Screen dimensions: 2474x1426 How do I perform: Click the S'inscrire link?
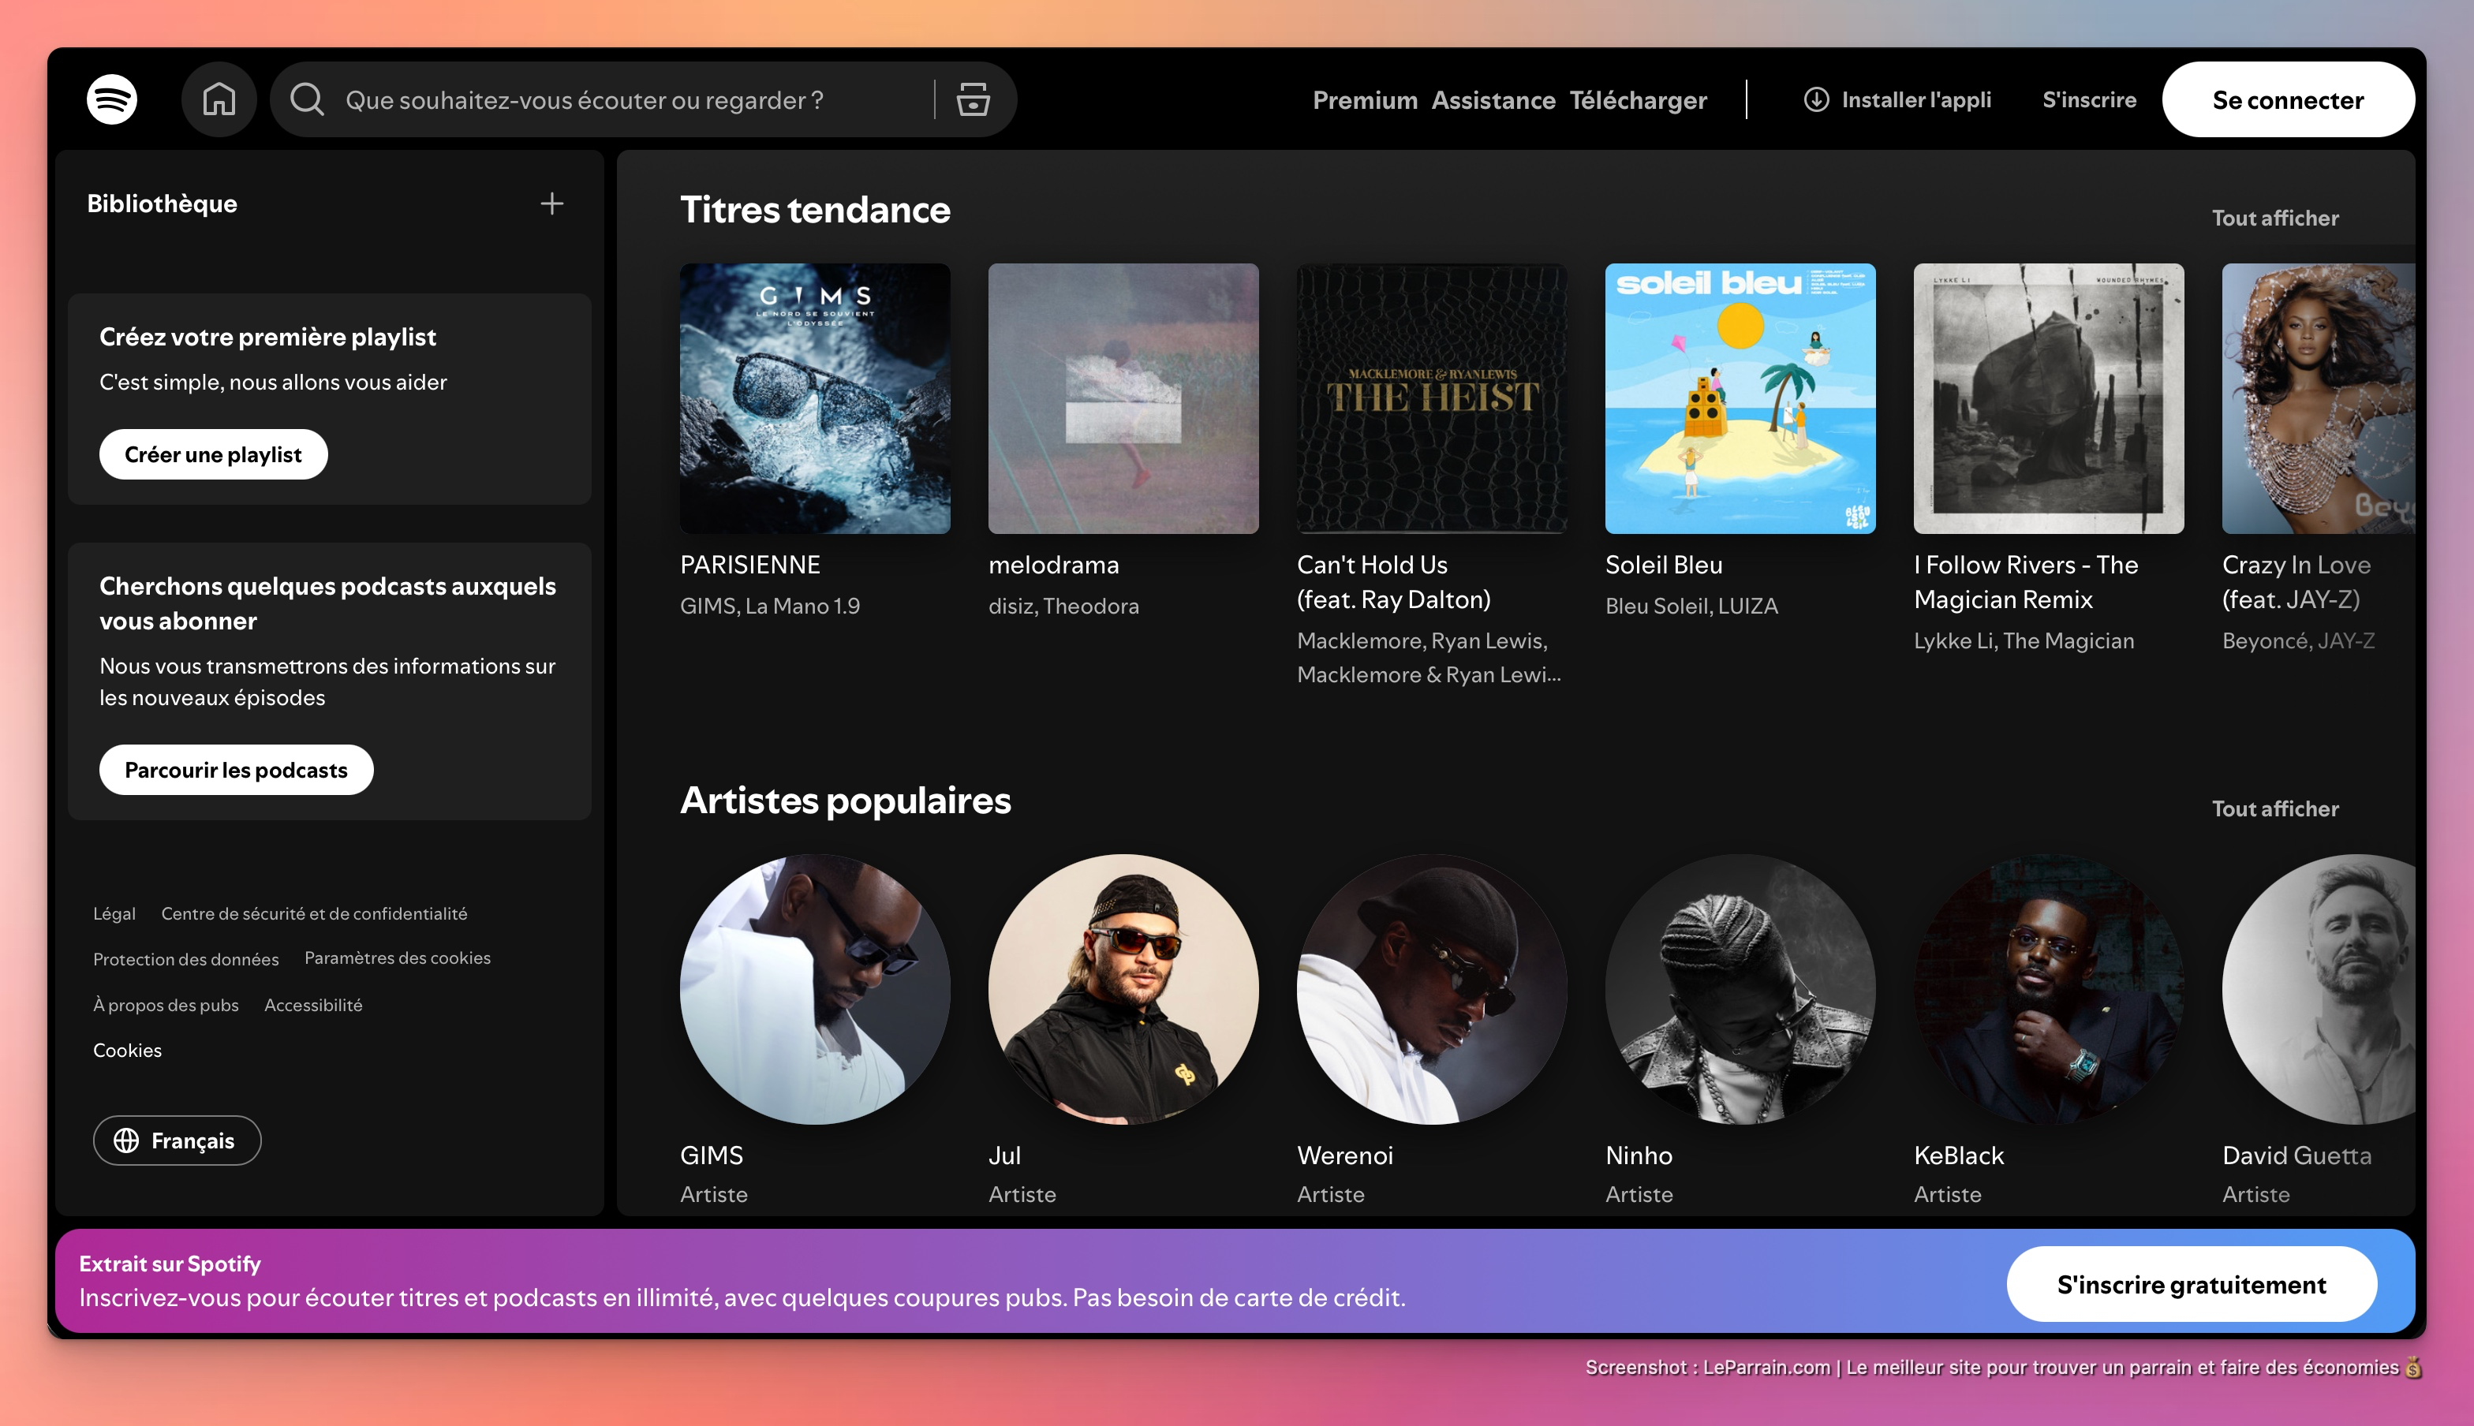2088,99
